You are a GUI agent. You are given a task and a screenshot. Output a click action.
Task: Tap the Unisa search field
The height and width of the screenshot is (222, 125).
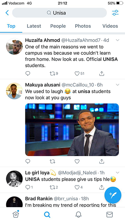(59, 13)
